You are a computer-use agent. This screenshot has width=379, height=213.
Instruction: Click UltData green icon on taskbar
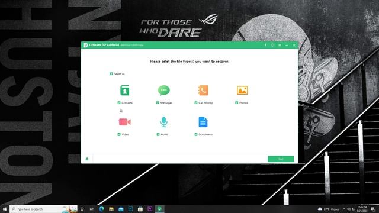click(x=159, y=209)
